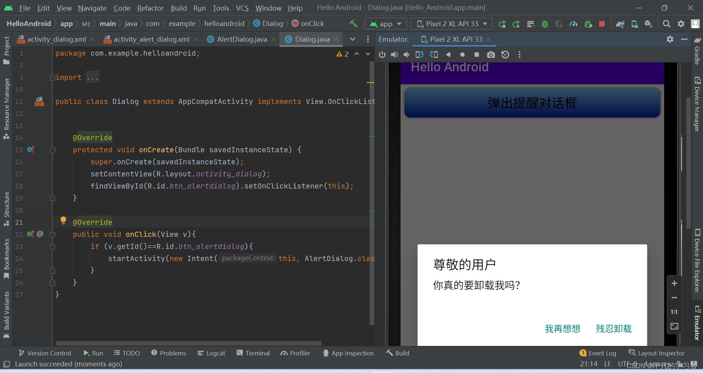
Task: Open the Refactor menu
Action: [150, 8]
